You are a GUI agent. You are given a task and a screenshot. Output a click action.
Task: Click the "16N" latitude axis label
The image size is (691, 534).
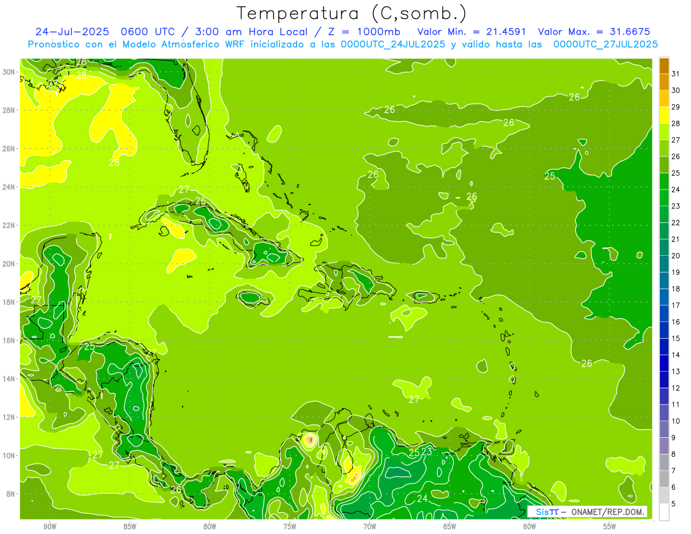pyautogui.click(x=9, y=340)
